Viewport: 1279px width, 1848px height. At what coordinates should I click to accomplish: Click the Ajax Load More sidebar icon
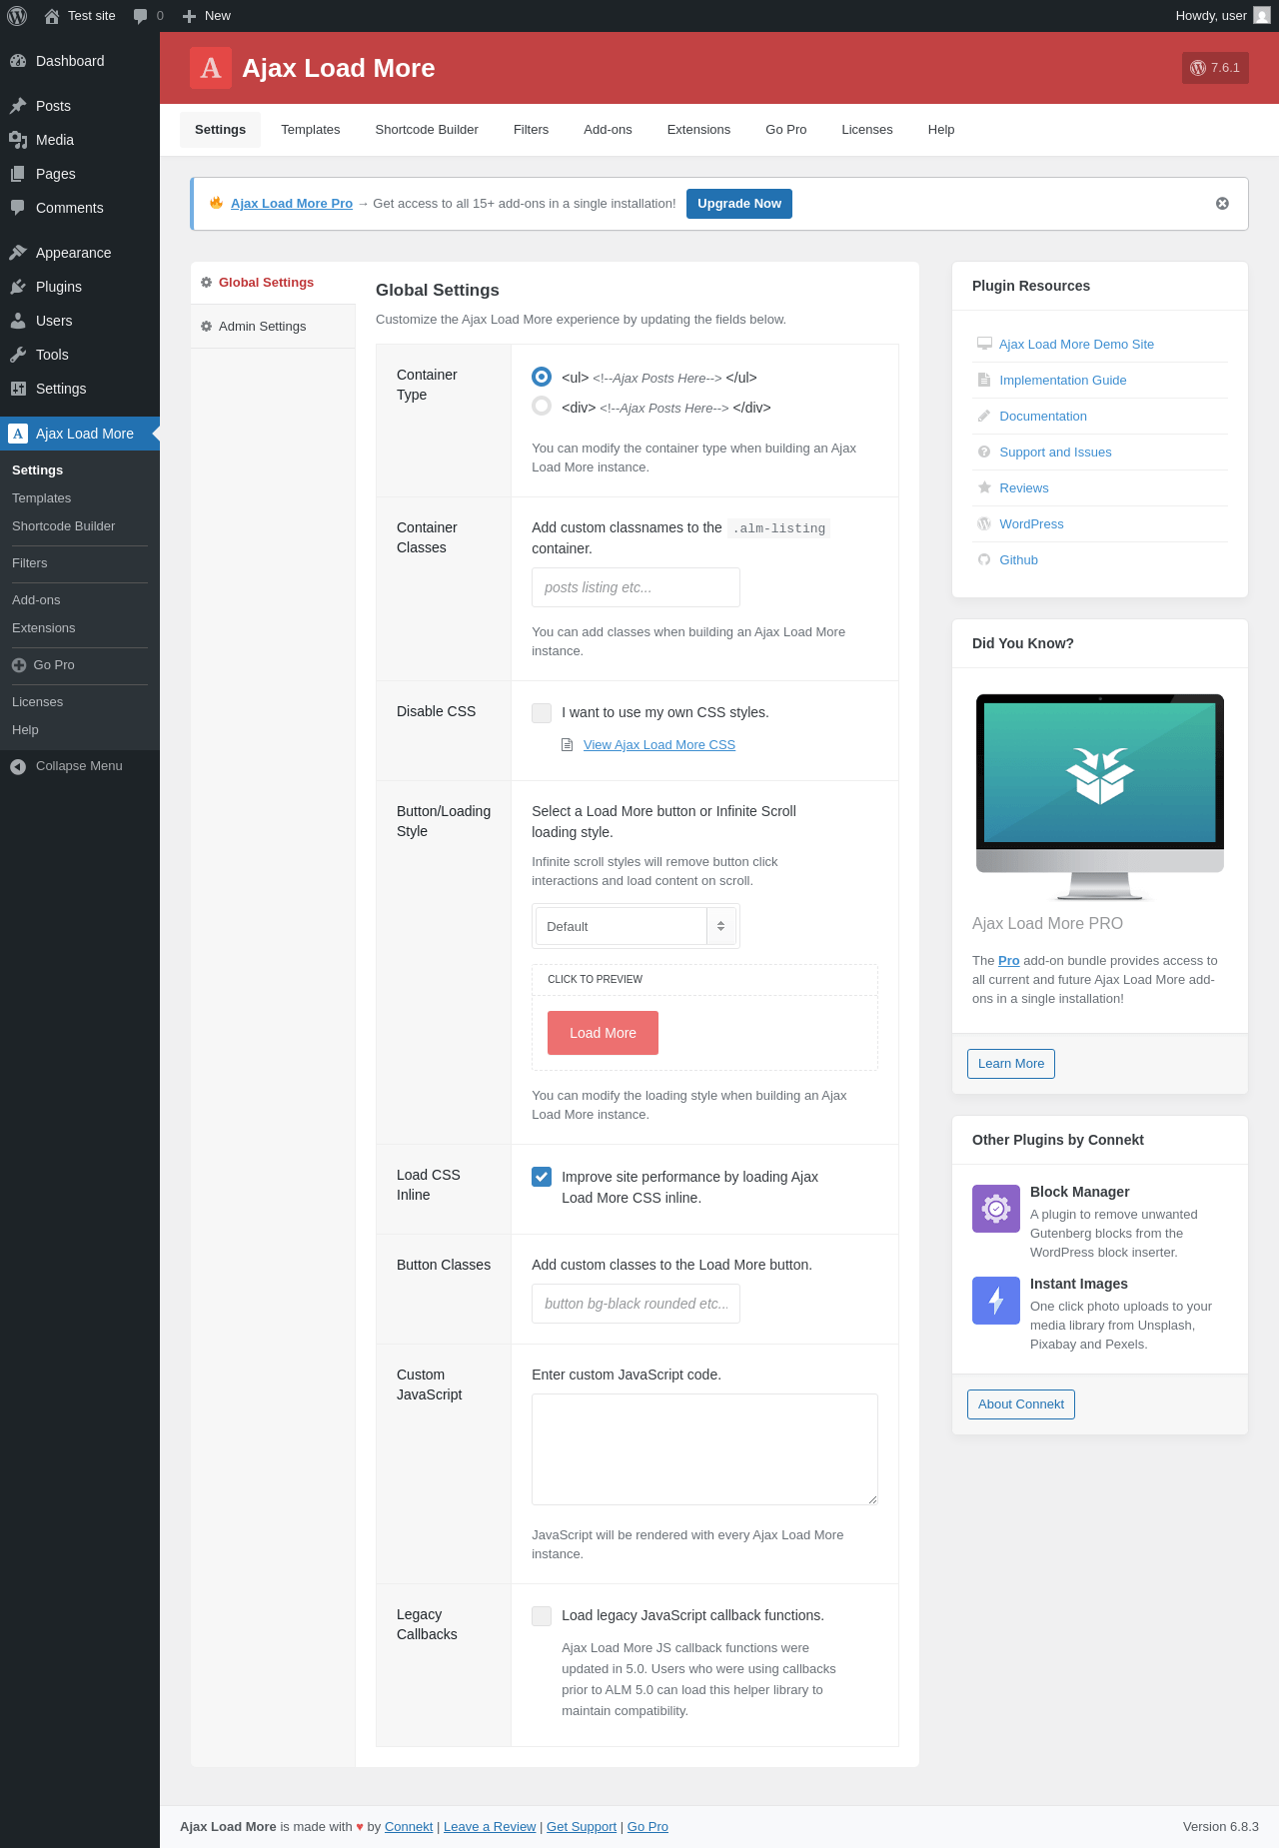coord(18,434)
